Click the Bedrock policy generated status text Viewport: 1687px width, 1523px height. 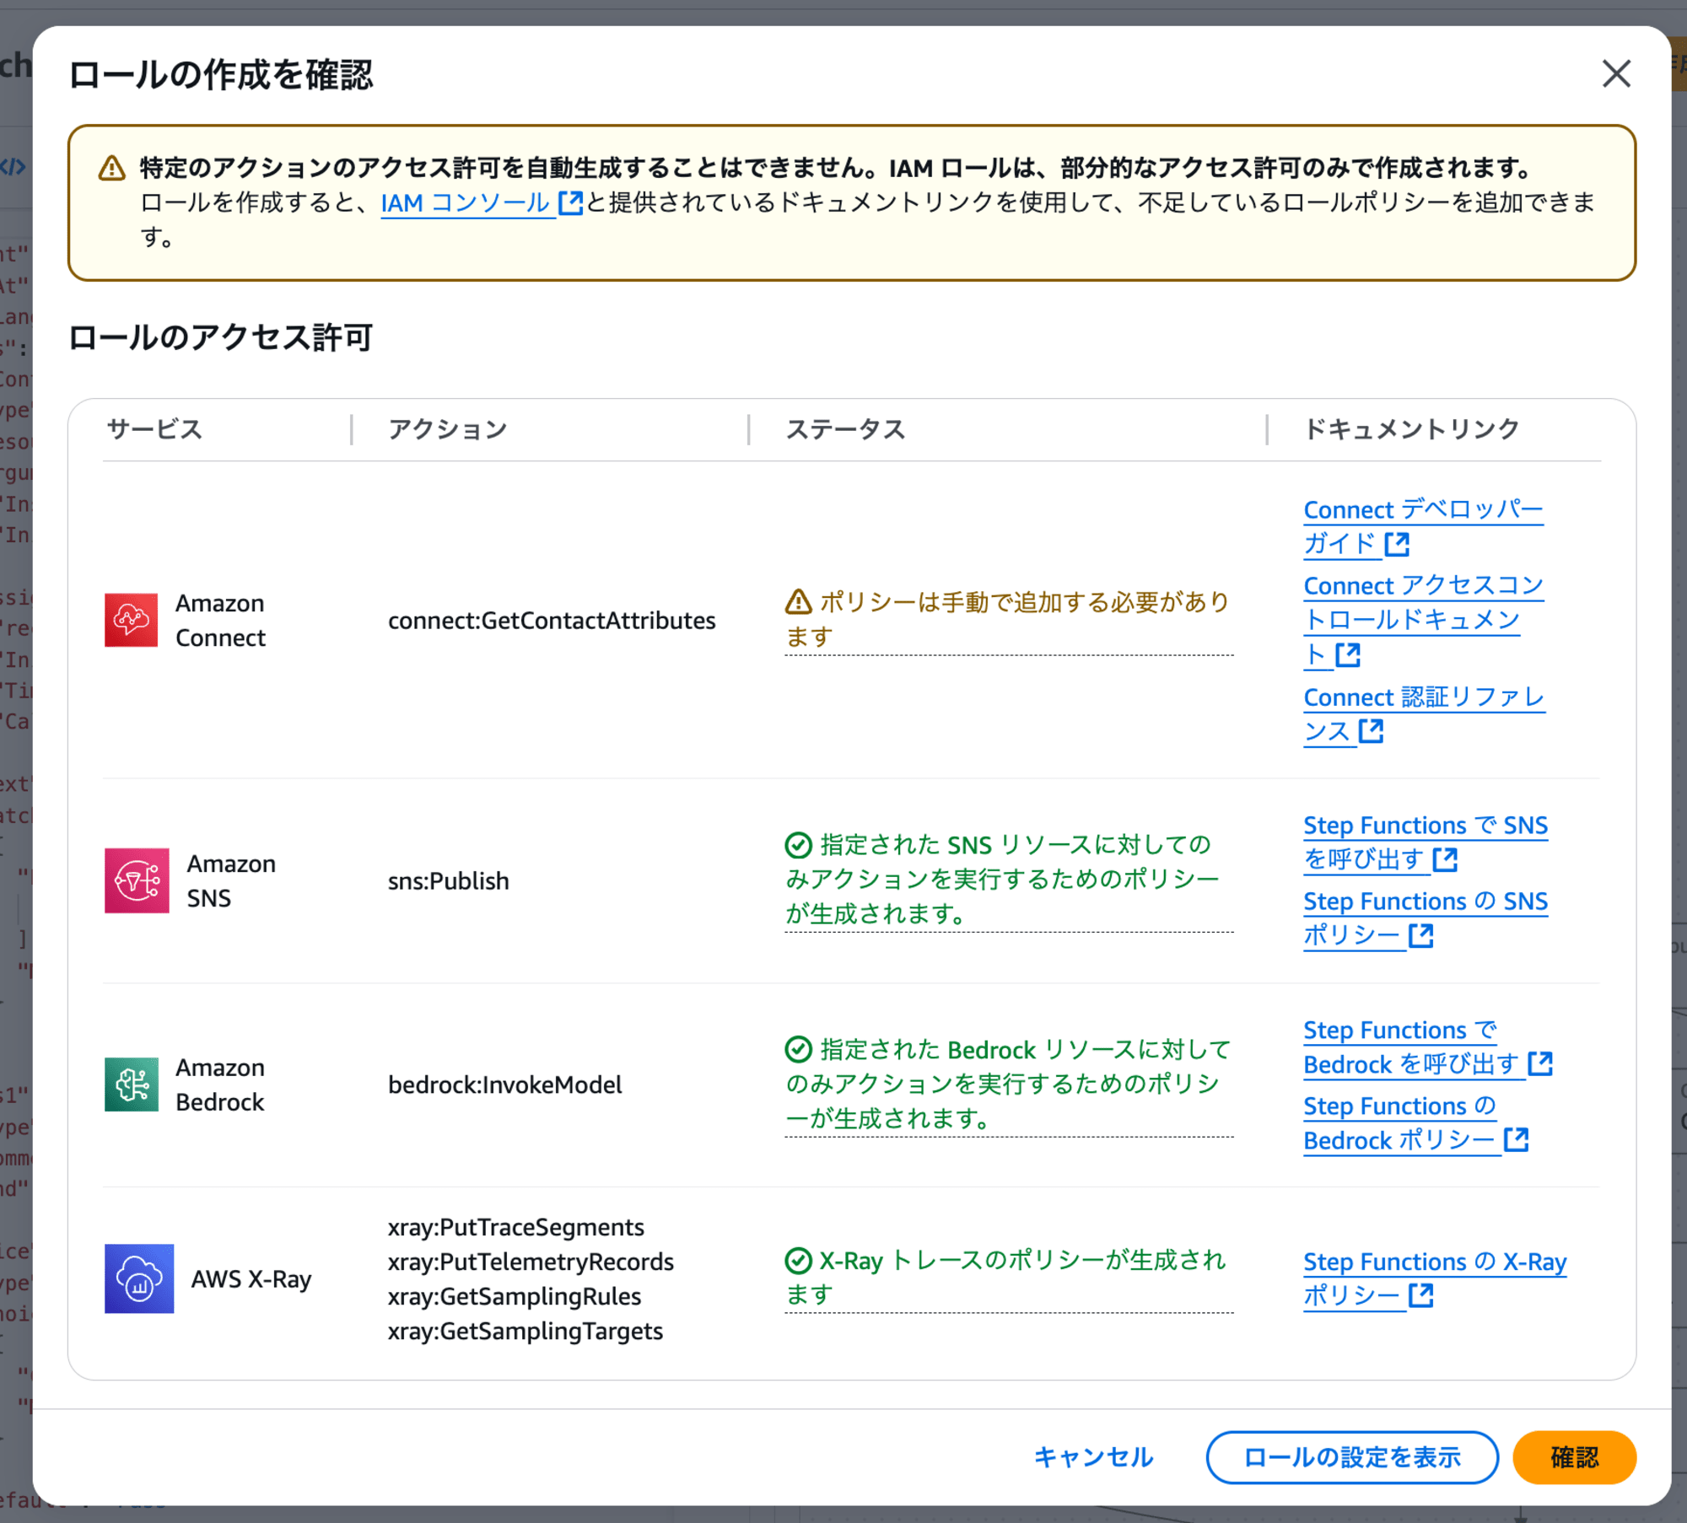(x=1009, y=1084)
